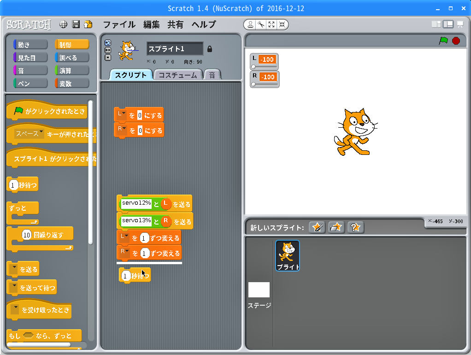Select the shrink sprite tool
The image size is (471, 355).
click(282, 24)
